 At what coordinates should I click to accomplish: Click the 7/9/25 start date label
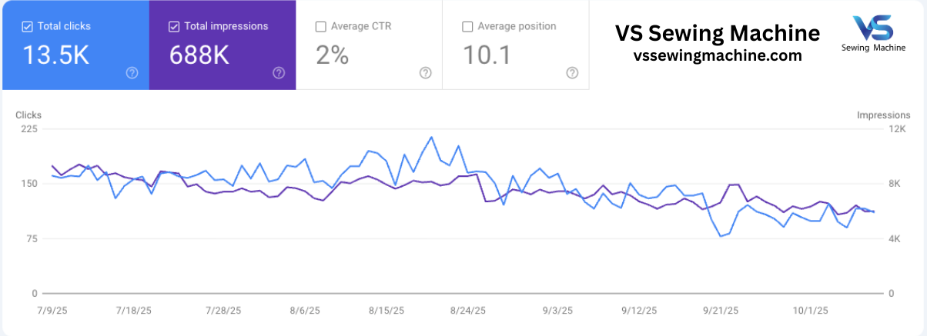52,311
